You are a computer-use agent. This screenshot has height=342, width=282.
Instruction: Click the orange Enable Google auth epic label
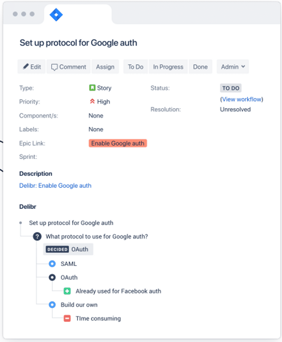(118, 143)
